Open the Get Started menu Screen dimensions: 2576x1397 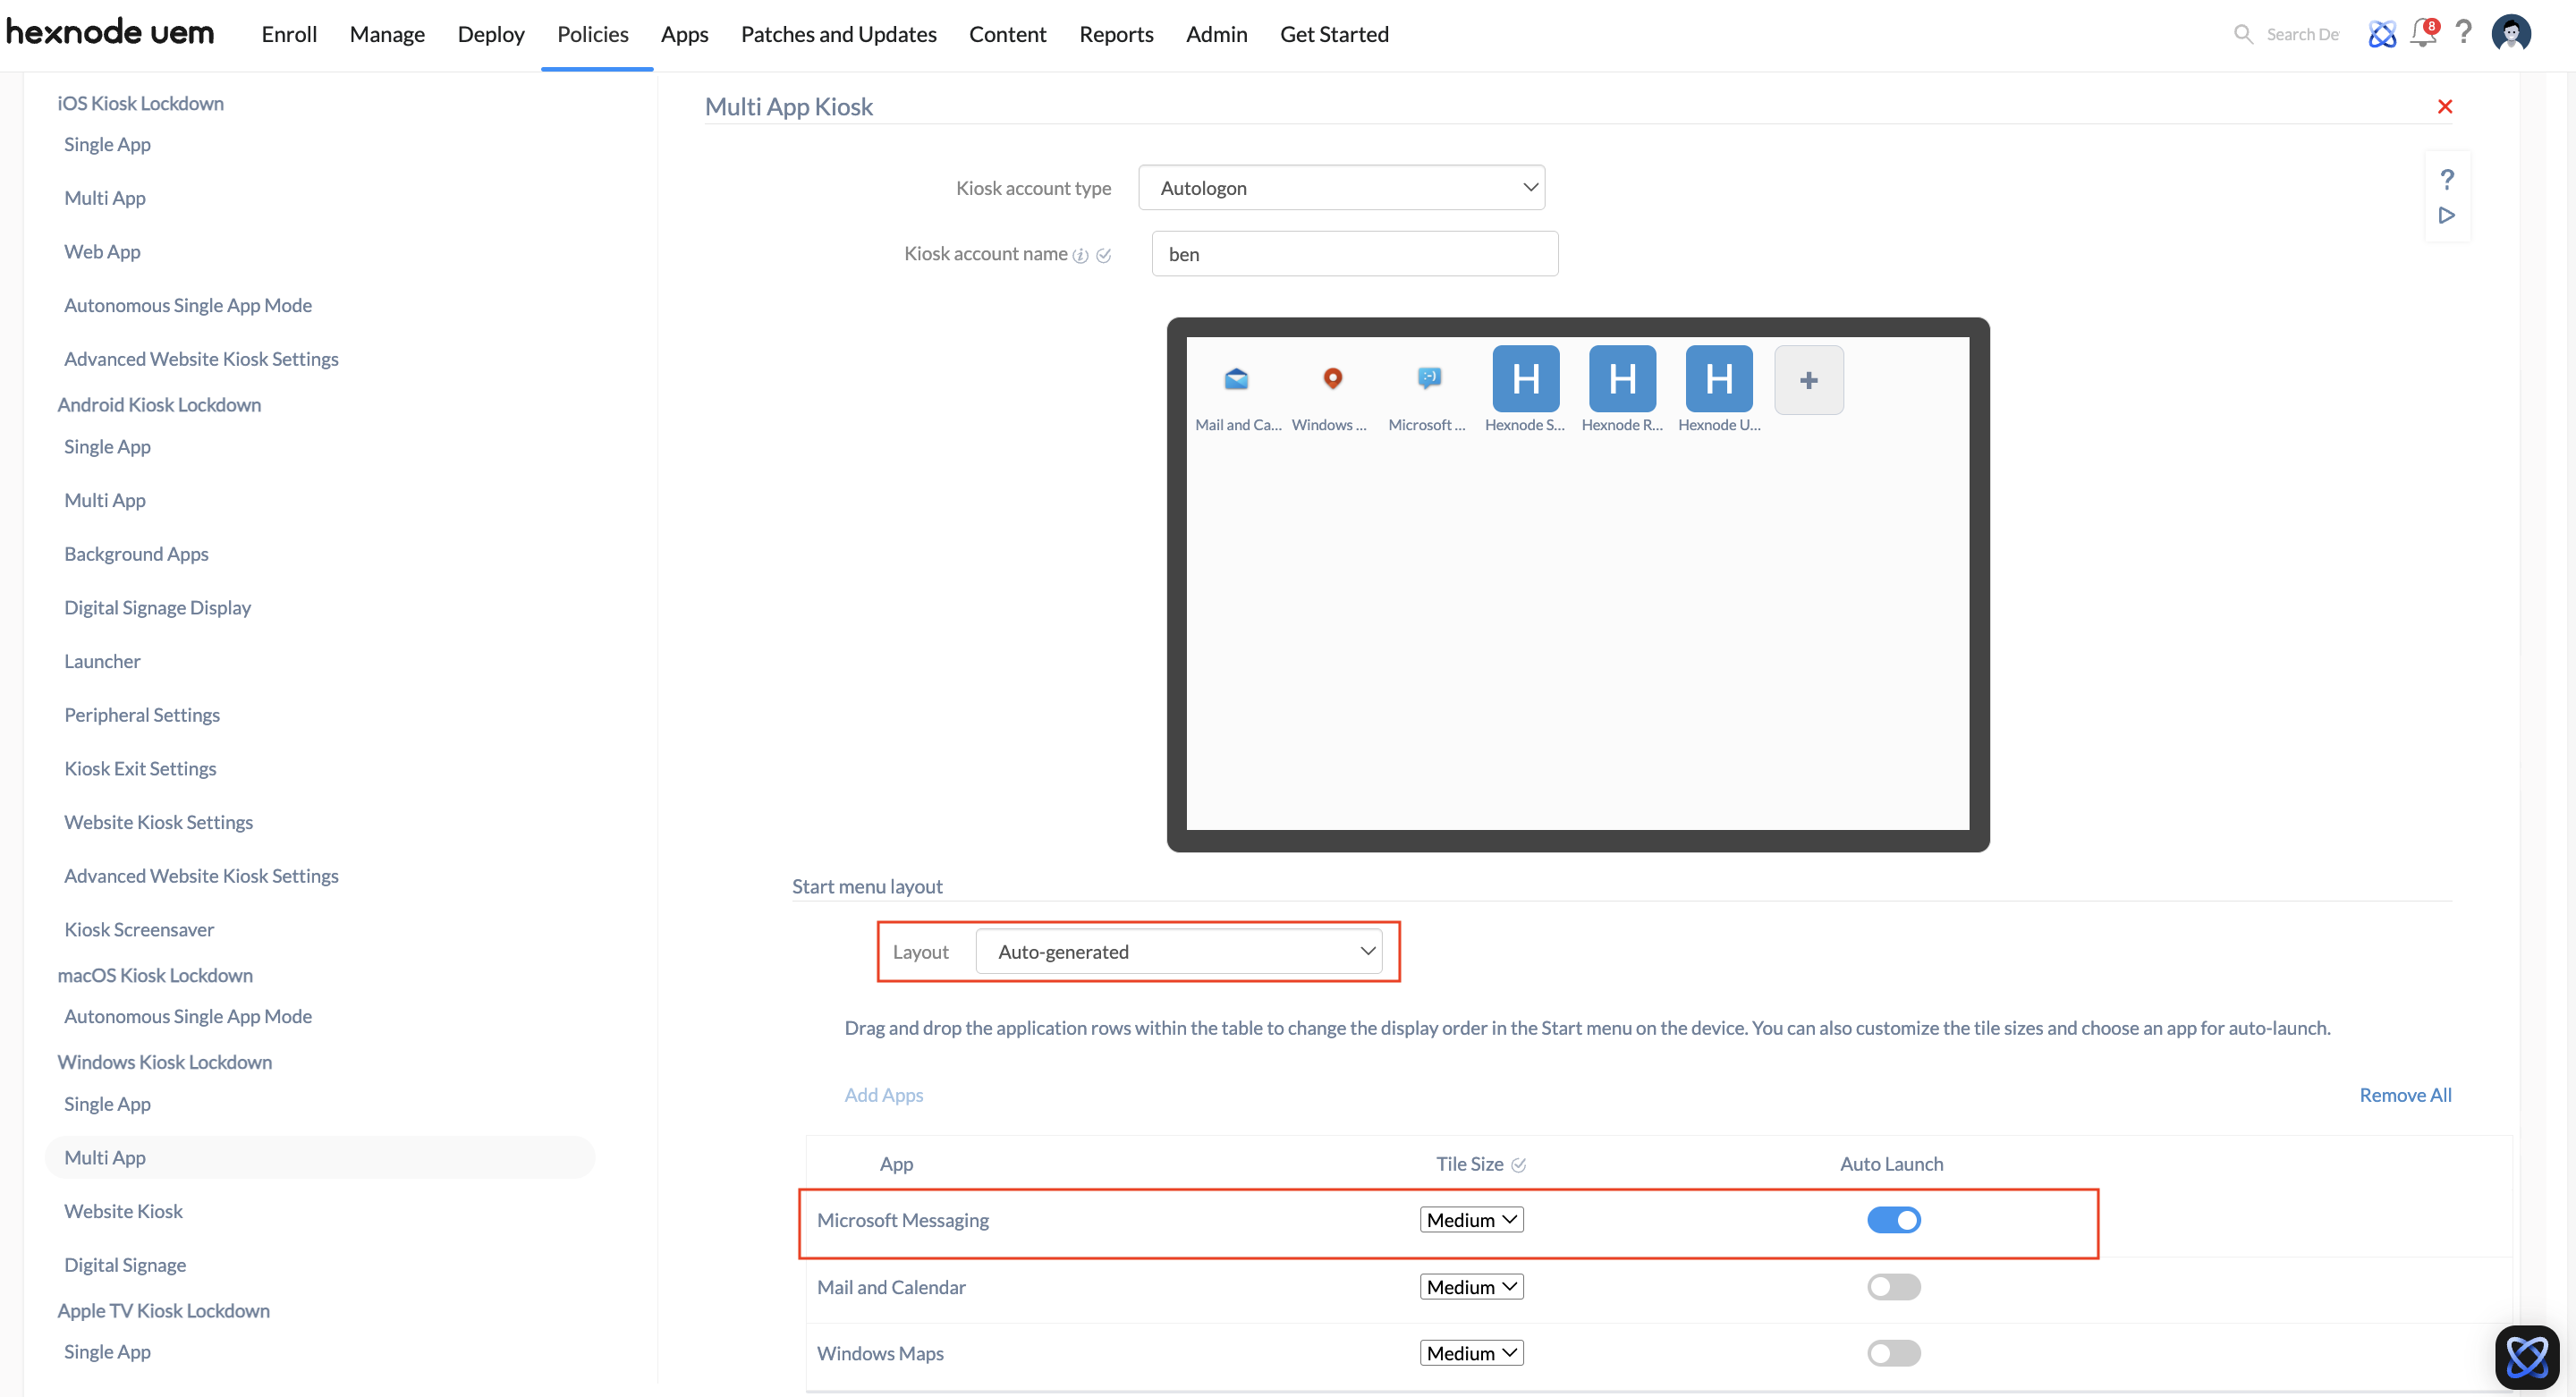click(x=1334, y=34)
